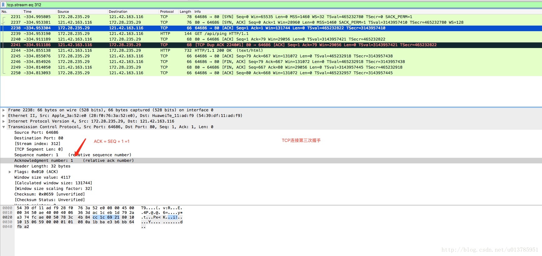Sort packets by the Time column header
The height and width of the screenshot is (256, 542).
click(x=39, y=12)
